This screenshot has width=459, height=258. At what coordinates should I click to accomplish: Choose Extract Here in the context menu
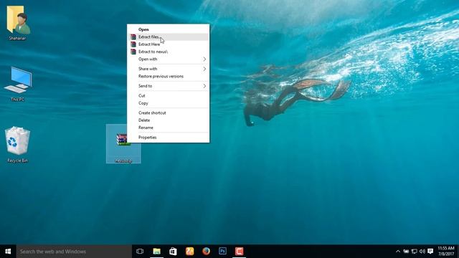(169, 44)
